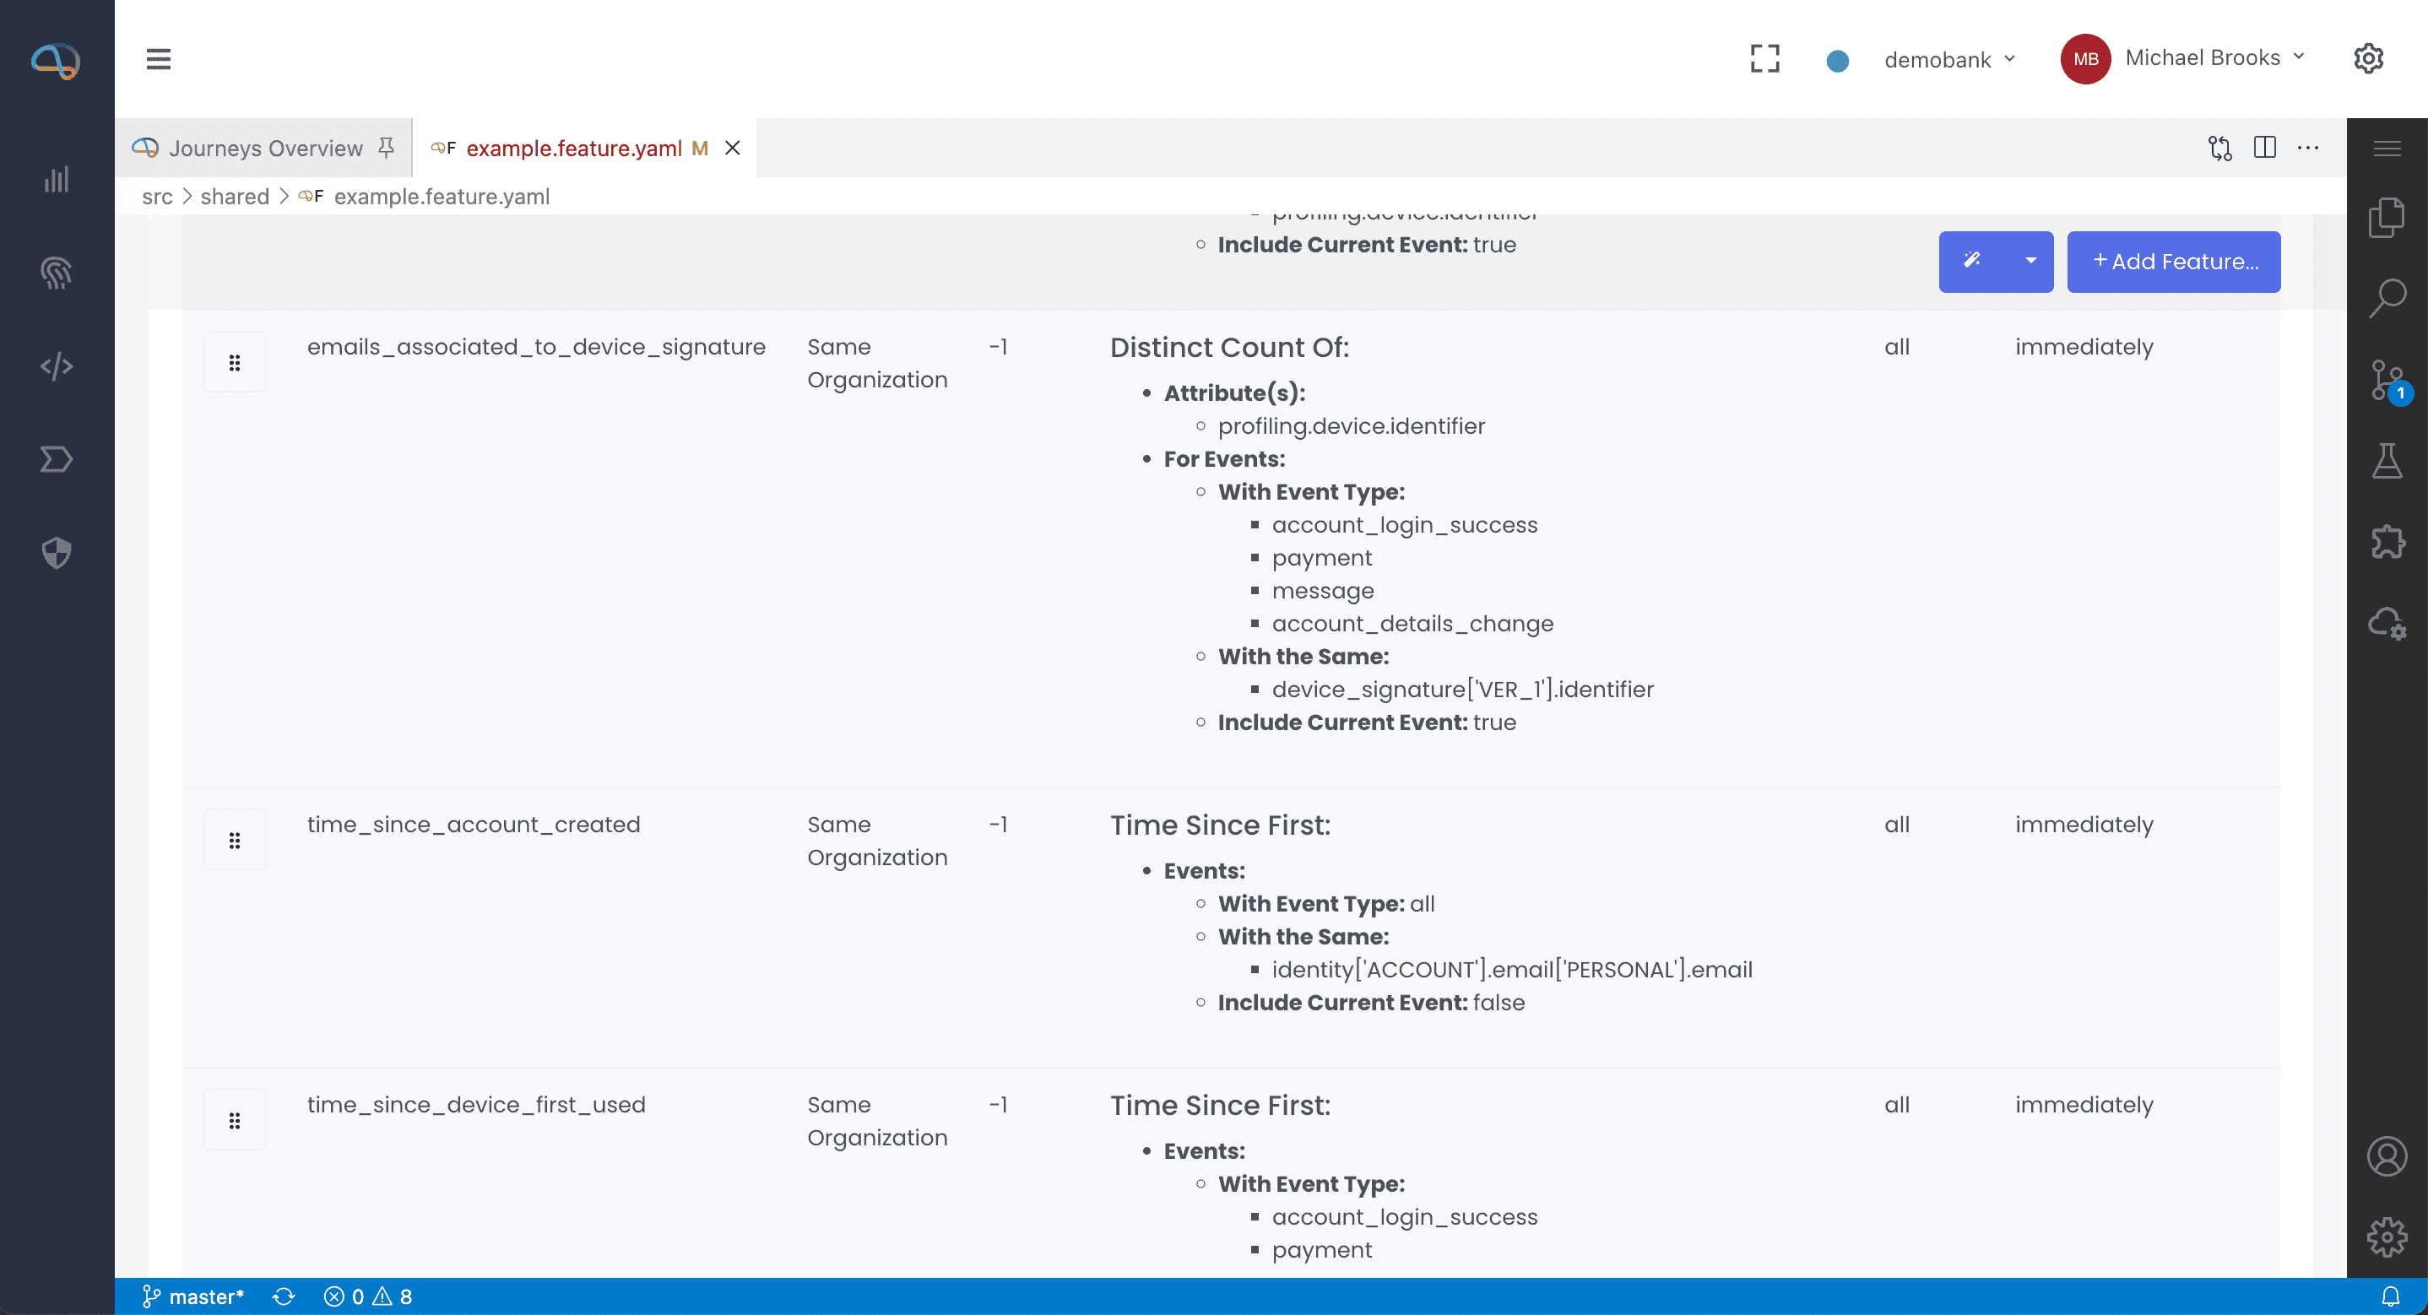Click the Add Feature button
Image resolution: width=2428 pixels, height=1315 pixels.
coord(2174,261)
